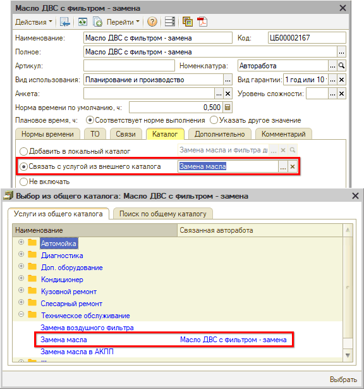Screen dimensions: 364x389
Task: Clear the Замена масла catalog link field
Action: click(x=293, y=166)
